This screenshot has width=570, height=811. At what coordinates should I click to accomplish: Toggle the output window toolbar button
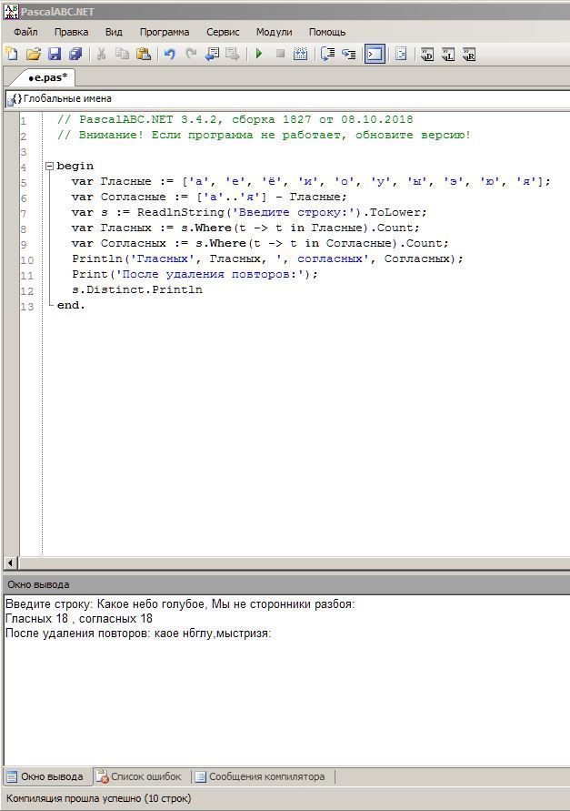coord(375,54)
